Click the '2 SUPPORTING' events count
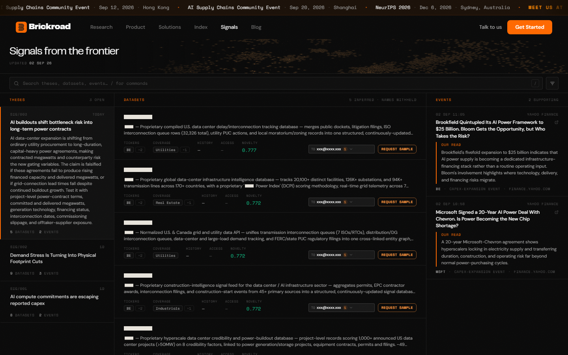 544,100
